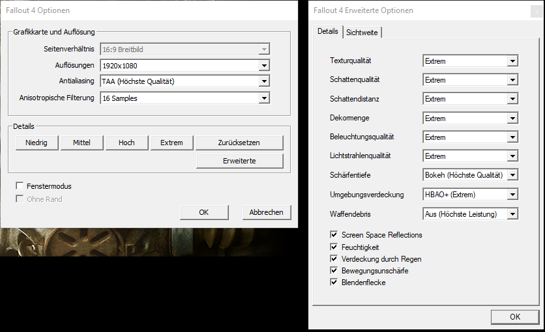This screenshot has width=545, height=332.
Task: Open the Umgebungsverdeckung dropdown showing HBAO+
Action: (470, 195)
